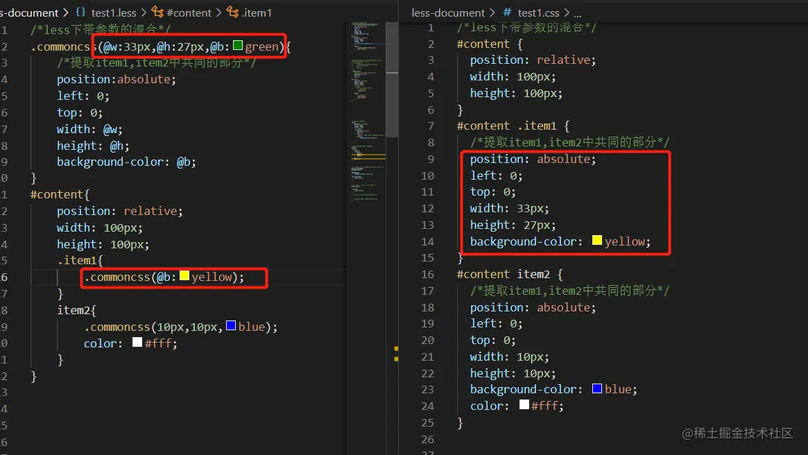Click the .item1 symbol icon in left breadcrumb

[x=233, y=12]
